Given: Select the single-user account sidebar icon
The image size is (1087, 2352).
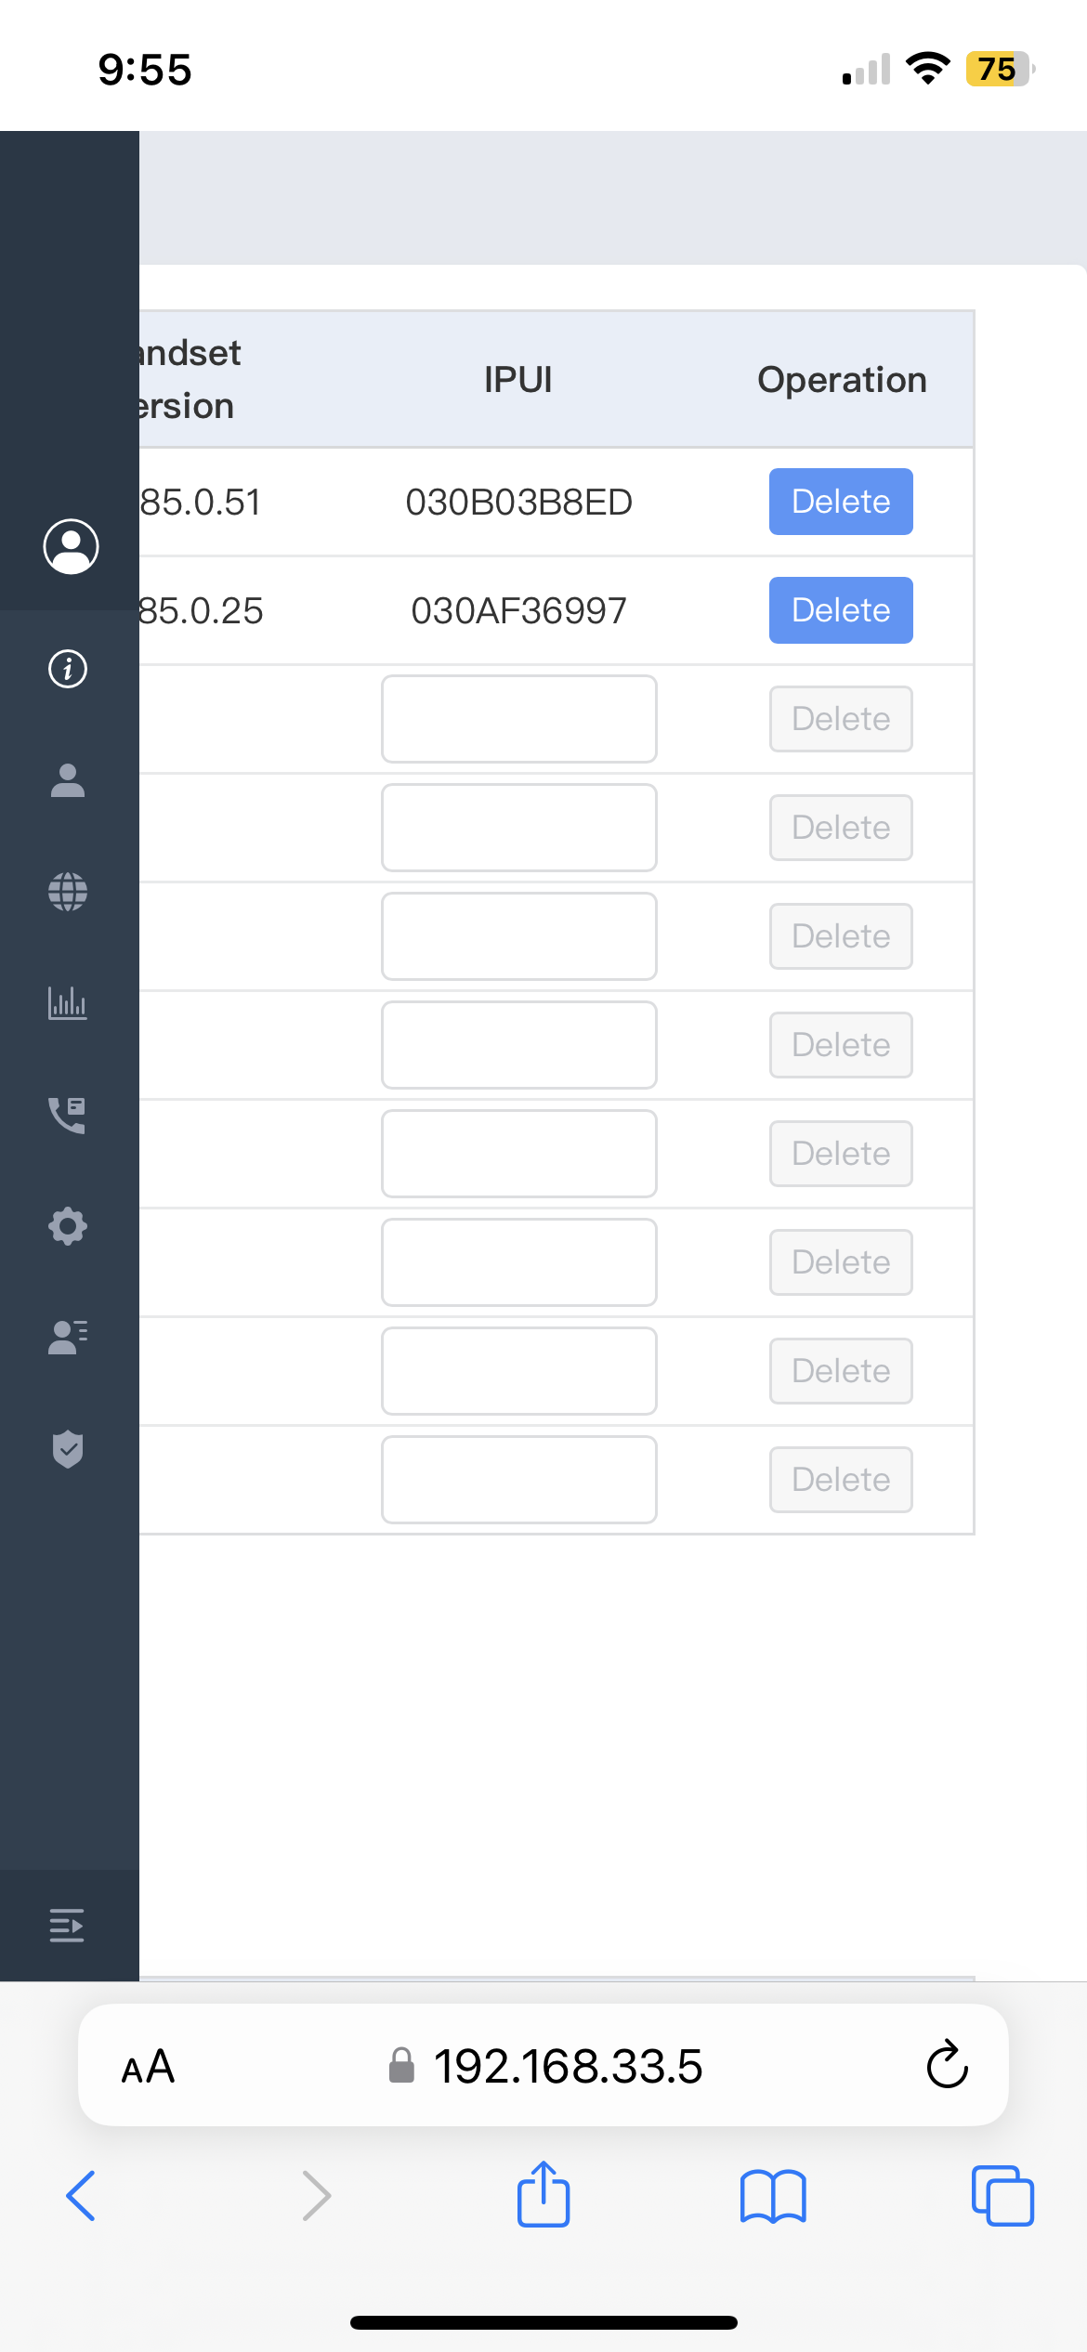Looking at the screenshot, I should 68,780.
